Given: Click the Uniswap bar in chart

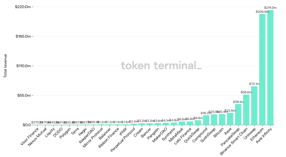Looking at the screenshot, I should pos(254,105).
